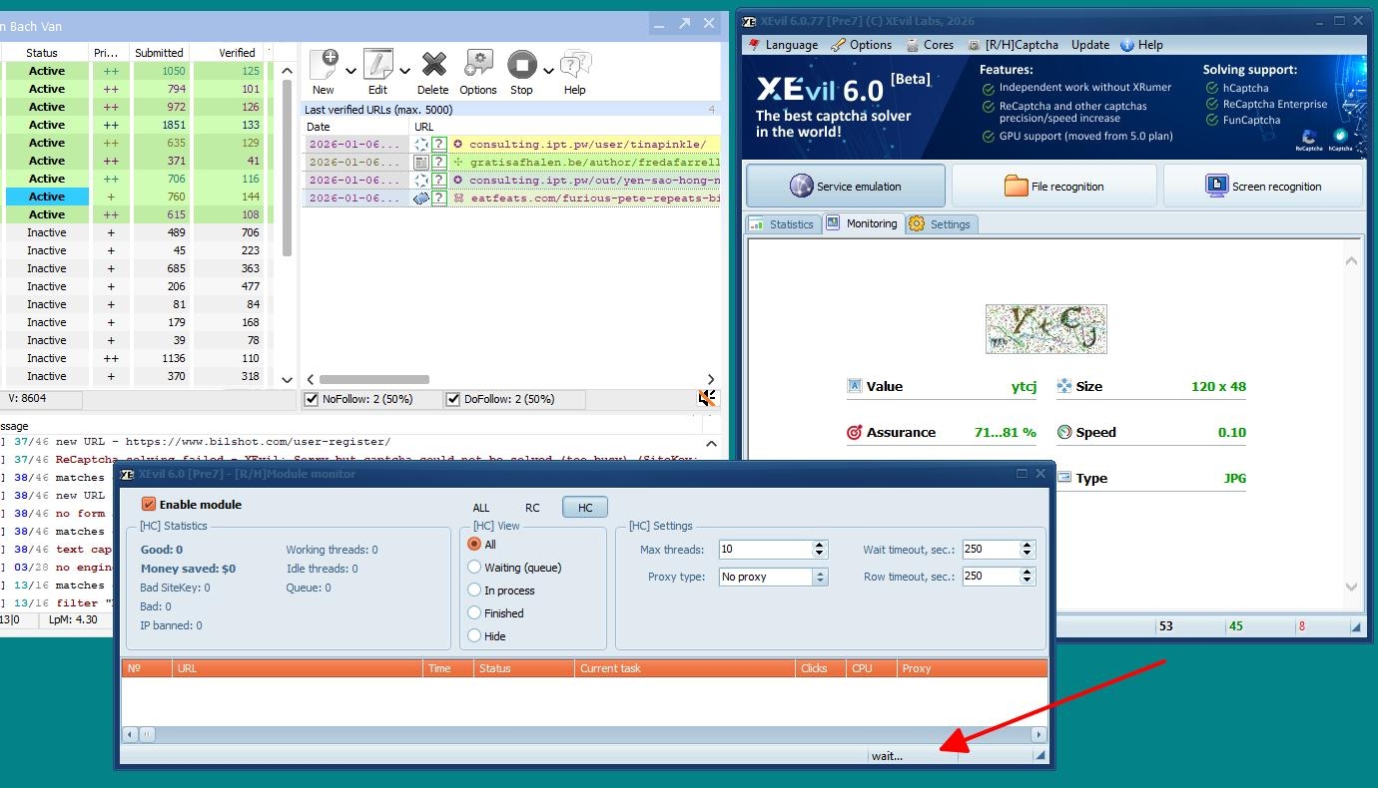Click the Delete toolbar icon
This screenshot has height=788, width=1378.
(433, 66)
